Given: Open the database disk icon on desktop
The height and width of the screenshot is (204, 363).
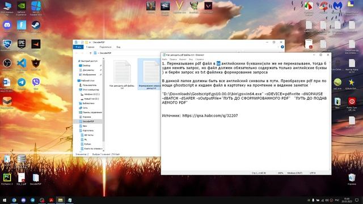Looking at the screenshot, I should 22,159.
